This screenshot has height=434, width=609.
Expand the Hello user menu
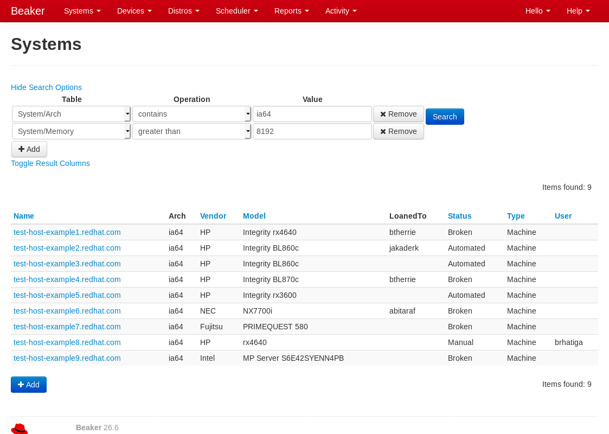pos(538,11)
